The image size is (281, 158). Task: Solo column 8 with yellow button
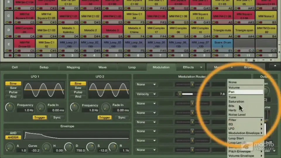(170, 55)
